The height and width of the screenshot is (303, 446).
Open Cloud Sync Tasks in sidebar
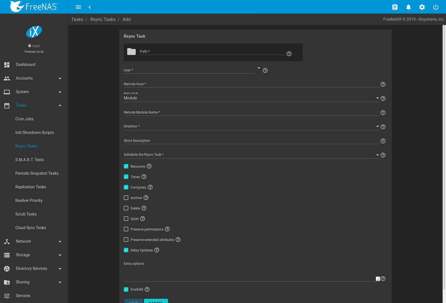point(31,228)
